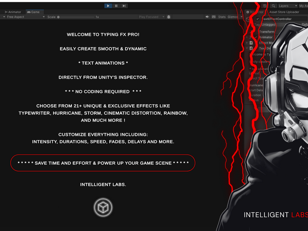Screen dimensions: 308x231
Task: Select the Inspector tab
Action: point(255,12)
